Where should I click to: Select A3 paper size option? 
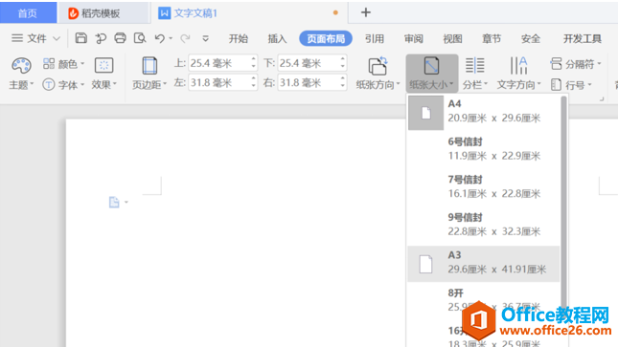pyautogui.click(x=483, y=264)
